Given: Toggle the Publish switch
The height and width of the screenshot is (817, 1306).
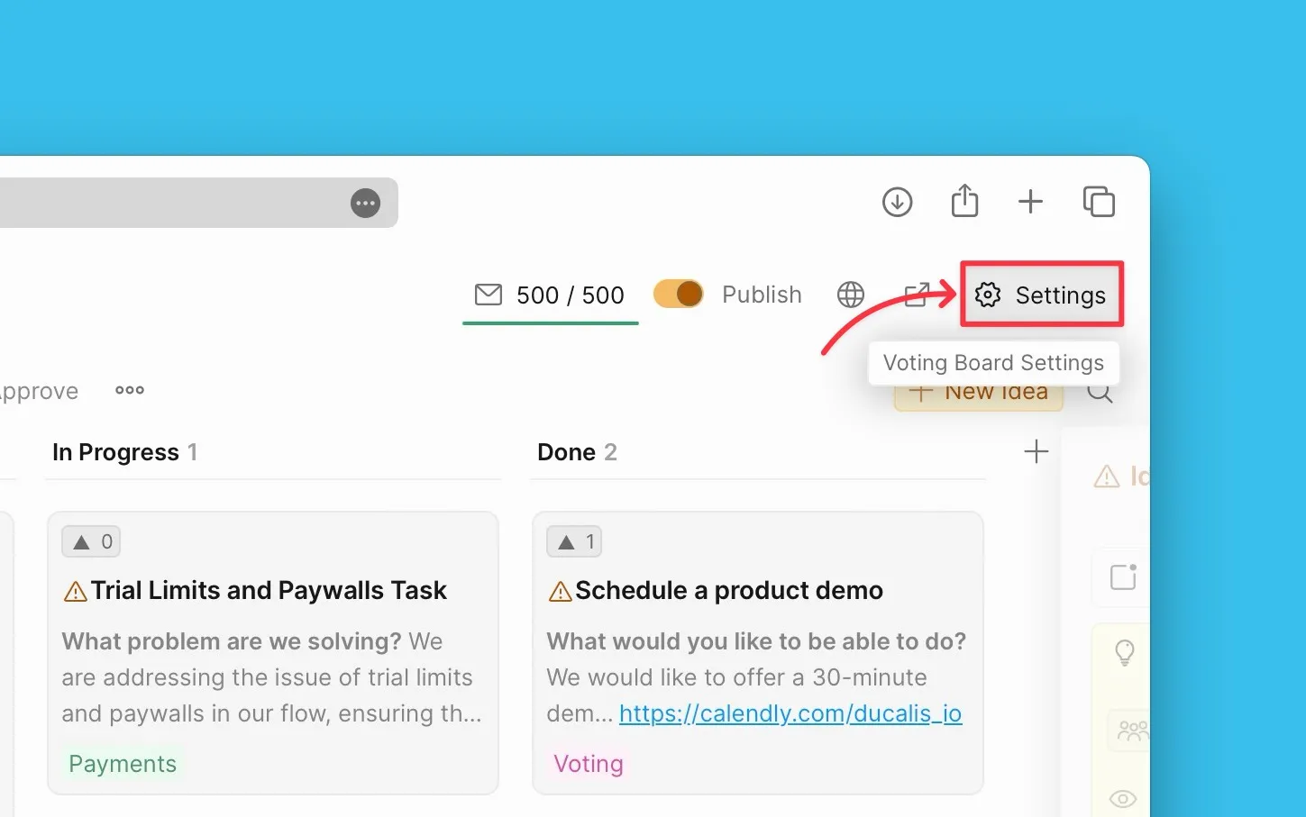Looking at the screenshot, I should point(678,294).
